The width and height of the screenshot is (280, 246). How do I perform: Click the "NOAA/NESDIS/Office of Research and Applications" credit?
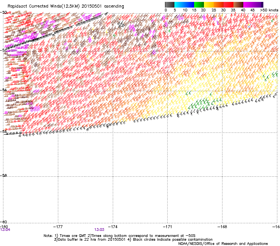[x=223, y=244]
